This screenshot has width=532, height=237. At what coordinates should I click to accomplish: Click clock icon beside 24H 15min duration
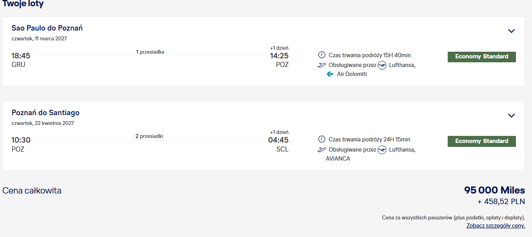point(321,139)
